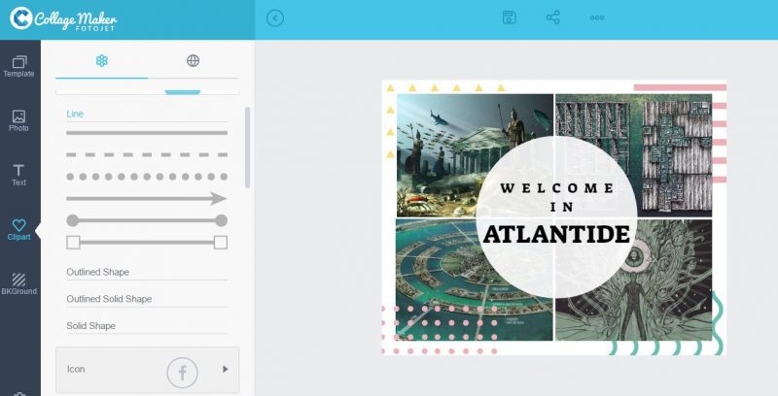Screen dimensions: 778x396
Task: Select the WELCOME text on the collage
Action: pos(556,188)
